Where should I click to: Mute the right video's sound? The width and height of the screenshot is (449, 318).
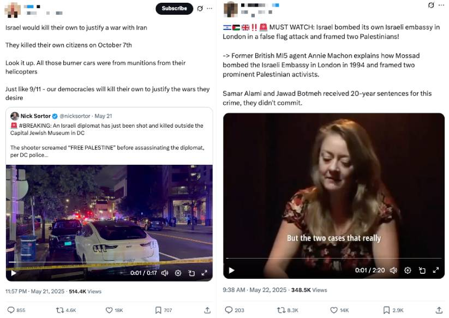point(394,270)
